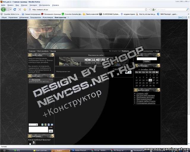Open the mini-chat dropdown selector

click(33, 125)
